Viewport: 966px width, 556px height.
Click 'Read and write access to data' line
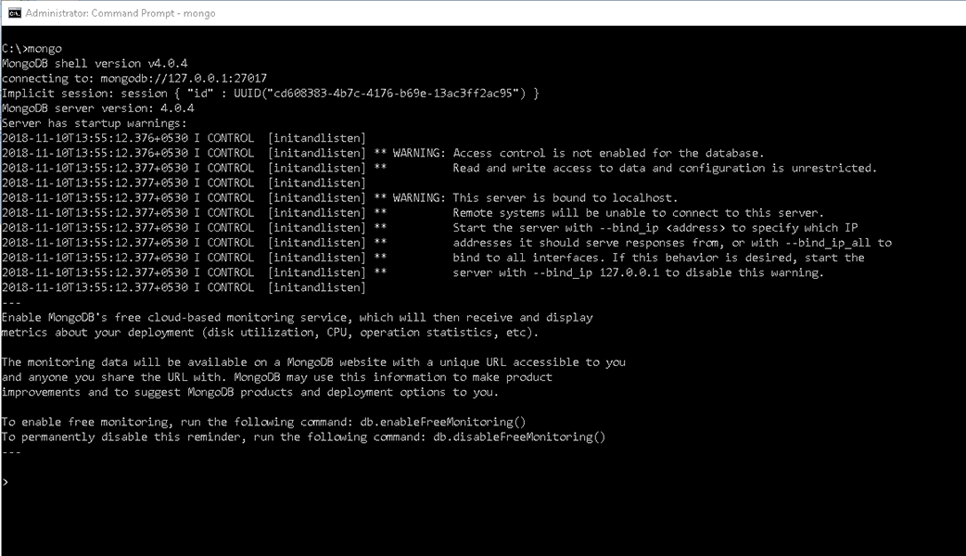point(665,168)
